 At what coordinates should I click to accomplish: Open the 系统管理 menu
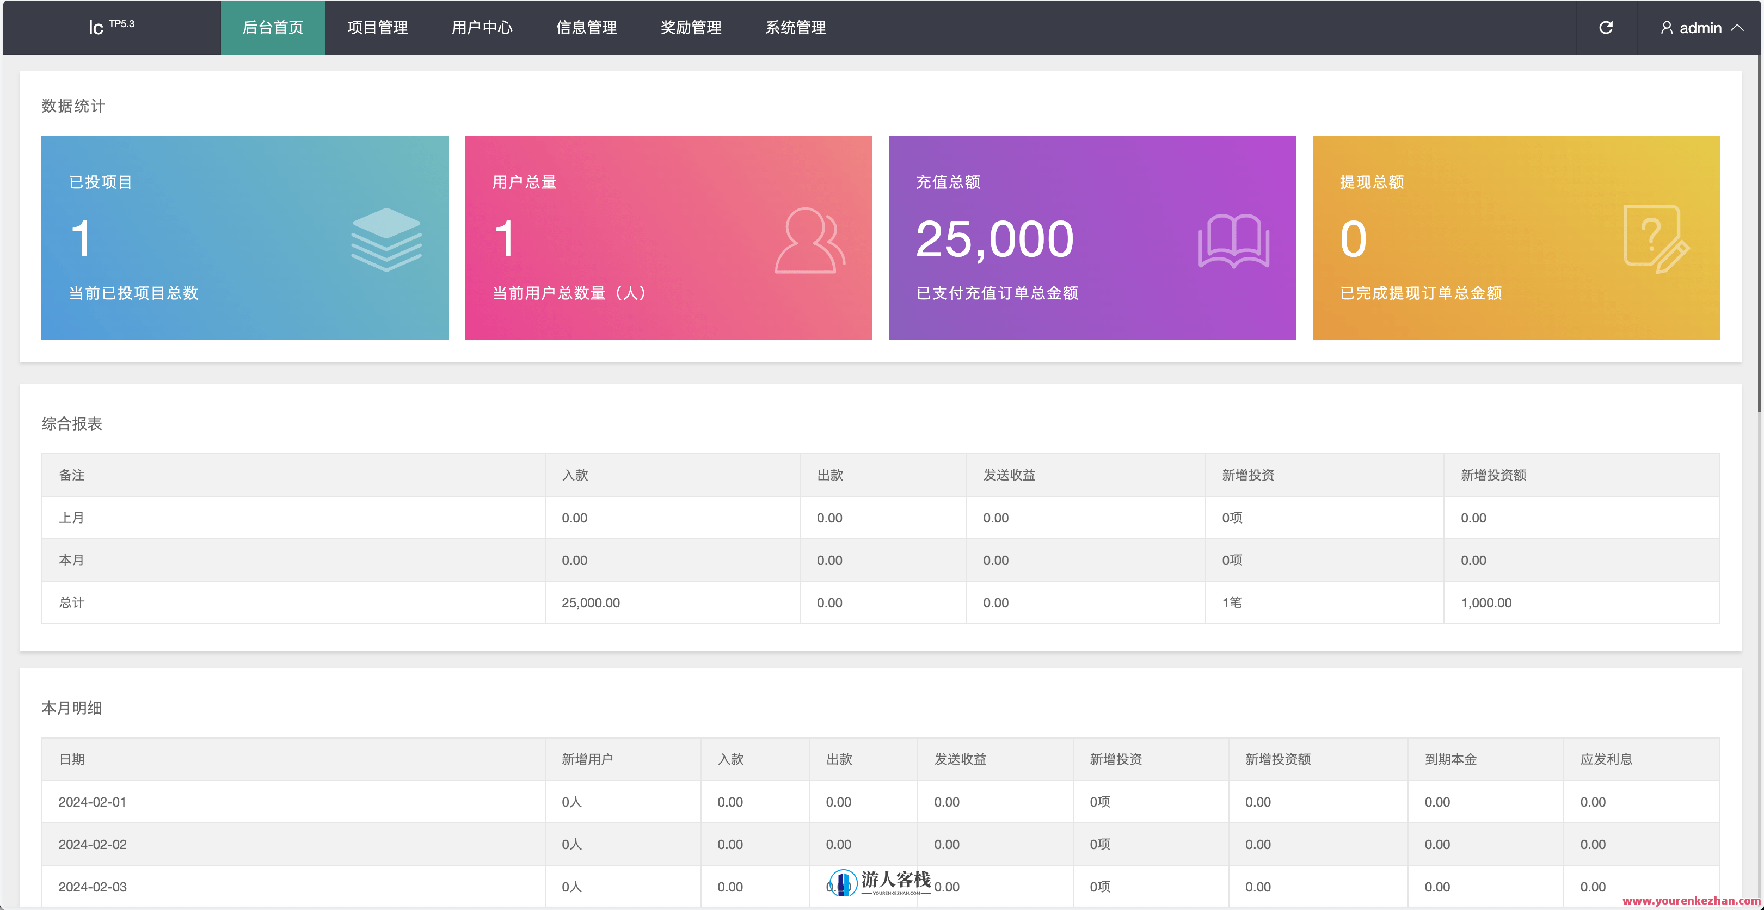point(795,27)
